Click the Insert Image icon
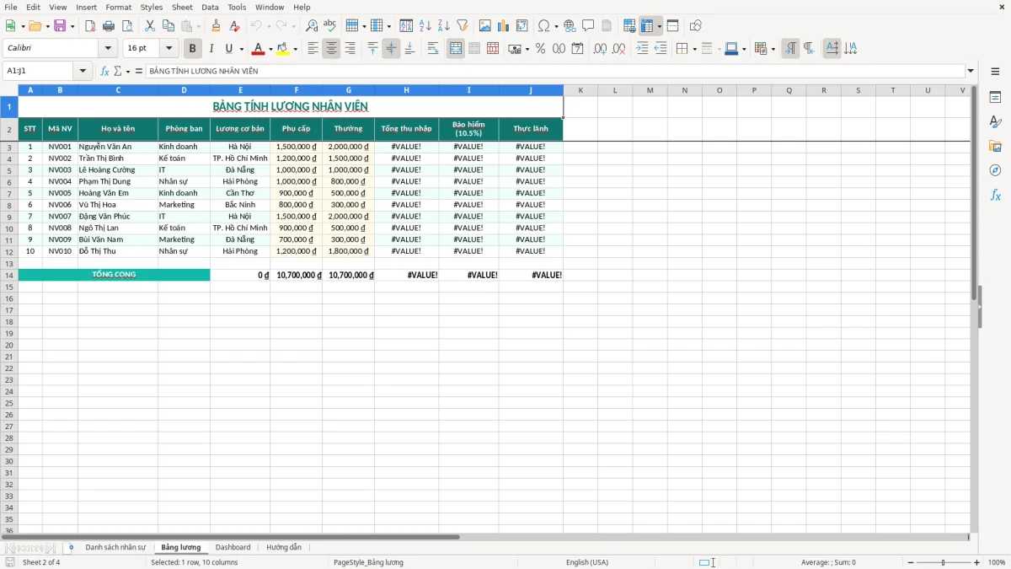The image size is (1011, 569). 485,26
